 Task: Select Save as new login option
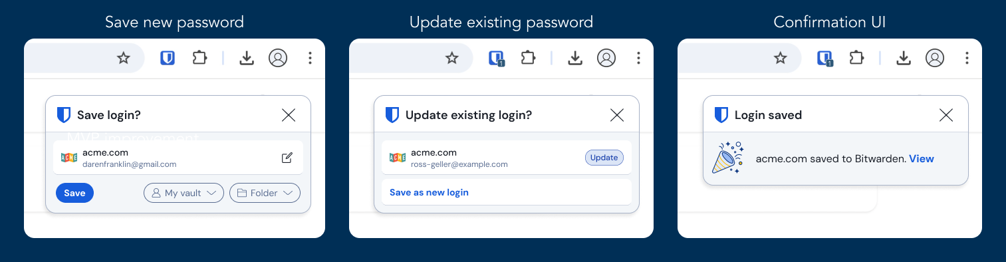[x=429, y=192]
